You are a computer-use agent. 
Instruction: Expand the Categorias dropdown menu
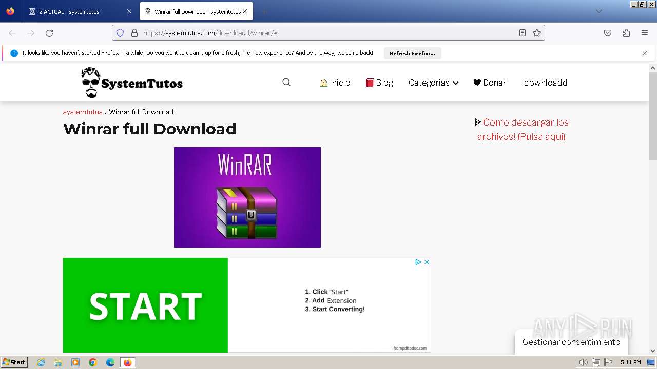(433, 83)
